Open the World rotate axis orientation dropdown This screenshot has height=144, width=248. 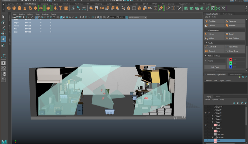coord(215,61)
